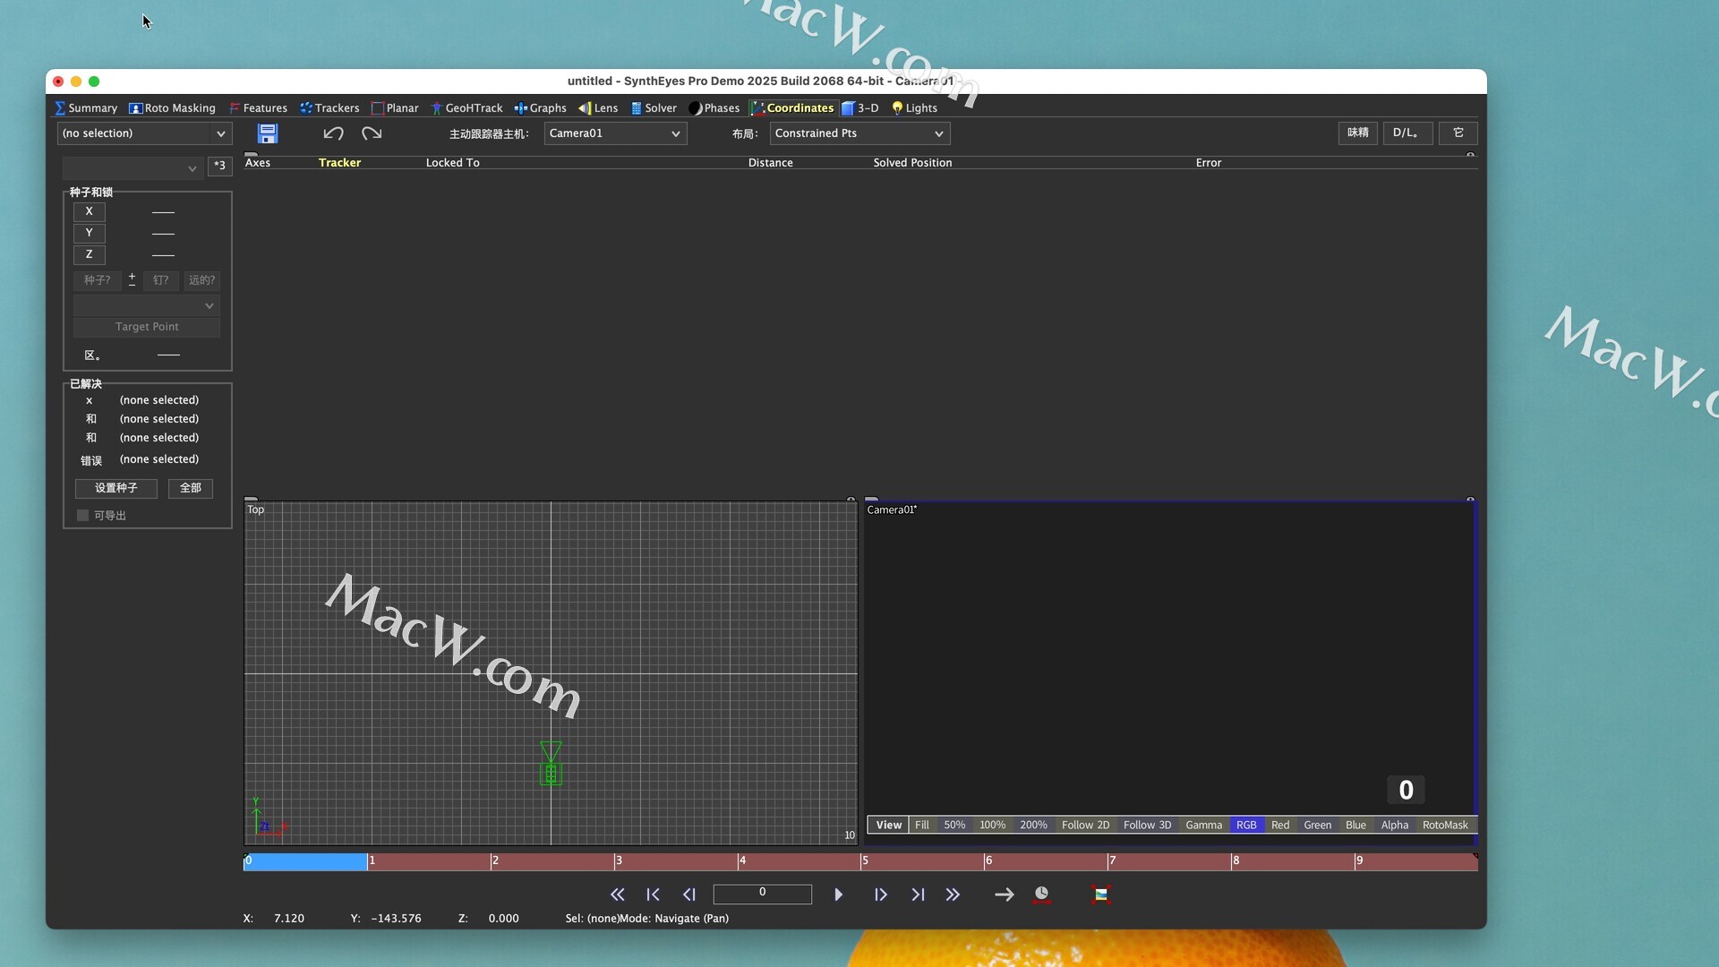Viewport: 1719px width, 967px height.
Task: Set camera view zoom to 100%
Action: coord(992,826)
